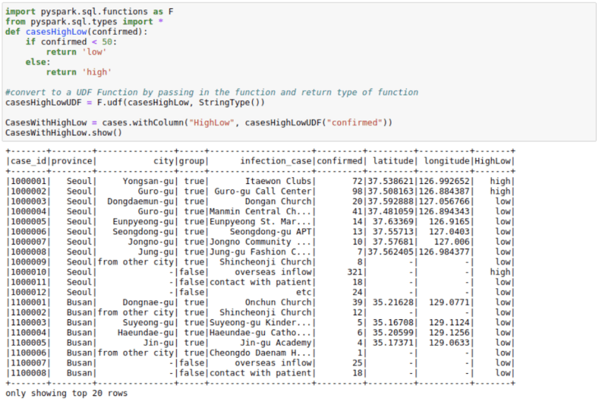Click 'Suyeong-gu Kinder...' cell
Image resolution: width=599 pixels, height=402 pixels.
click(260, 323)
